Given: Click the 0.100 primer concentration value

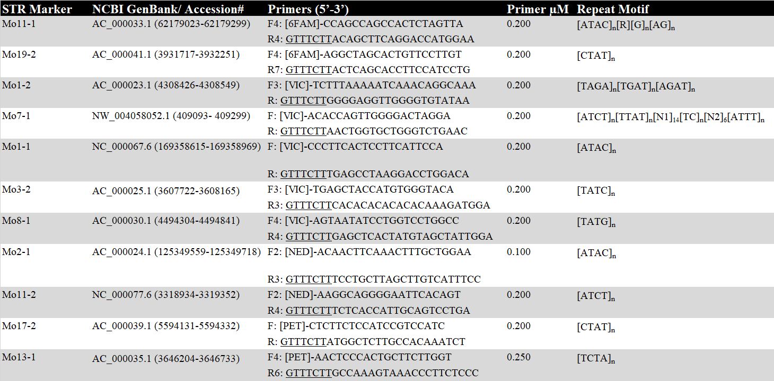Looking at the screenshot, I should 519,252.
